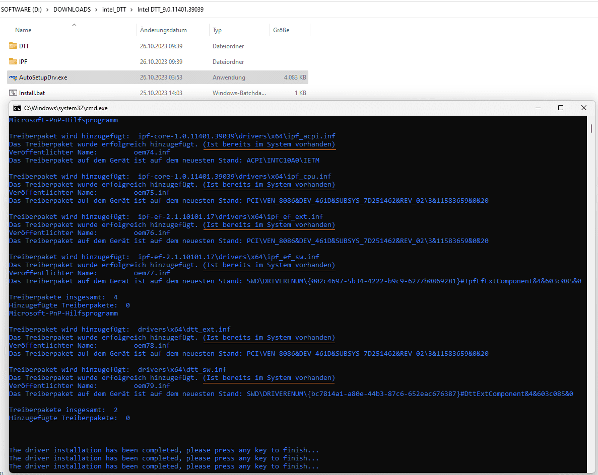Select the AutoSetupDrv.exe file name
This screenshot has width=598, height=475.
pyautogui.click(x=43, y=77)
